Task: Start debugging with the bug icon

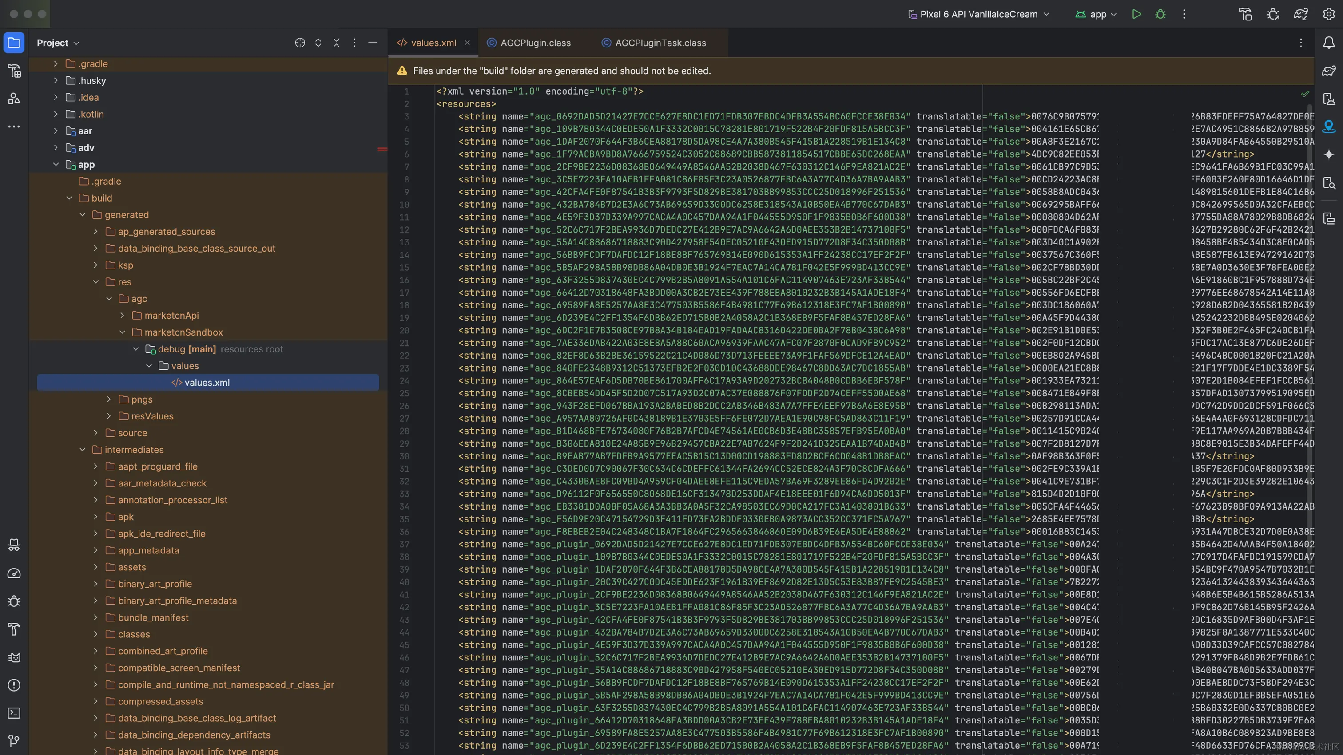Action: click(x=1160, y=14)
